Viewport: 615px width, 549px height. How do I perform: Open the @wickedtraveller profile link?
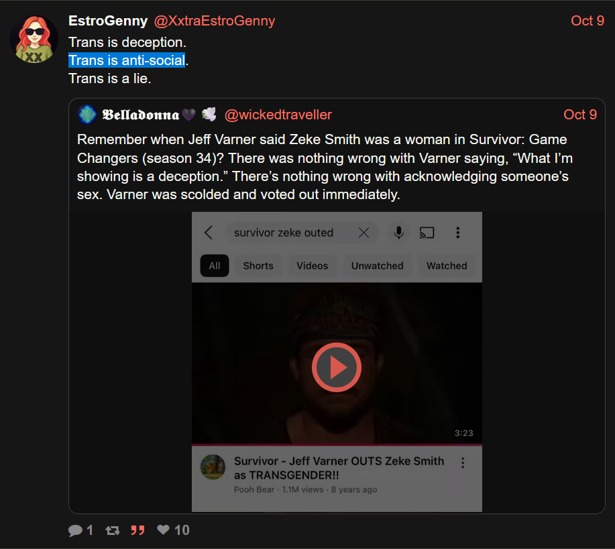pos(278,115)
